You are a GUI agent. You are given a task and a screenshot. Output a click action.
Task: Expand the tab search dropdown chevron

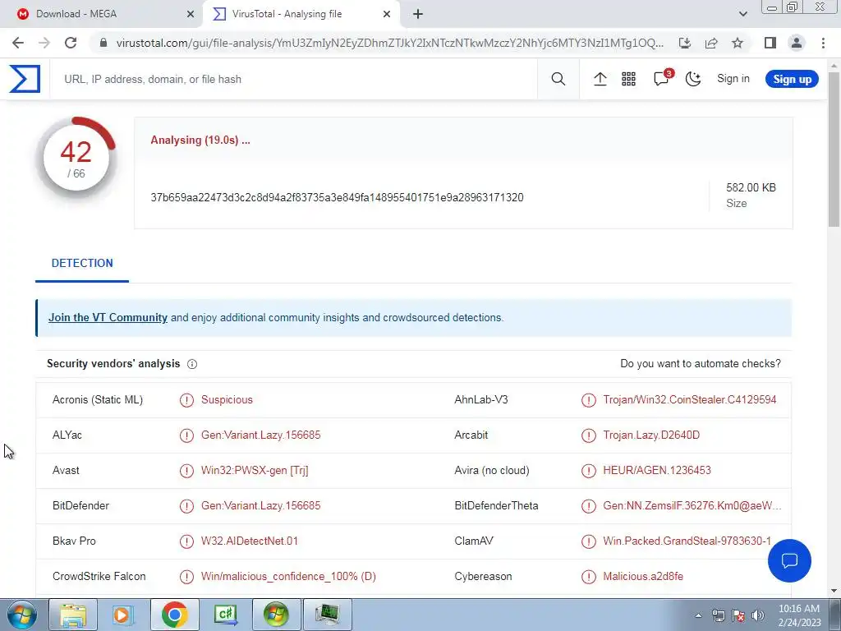point(742,14)
